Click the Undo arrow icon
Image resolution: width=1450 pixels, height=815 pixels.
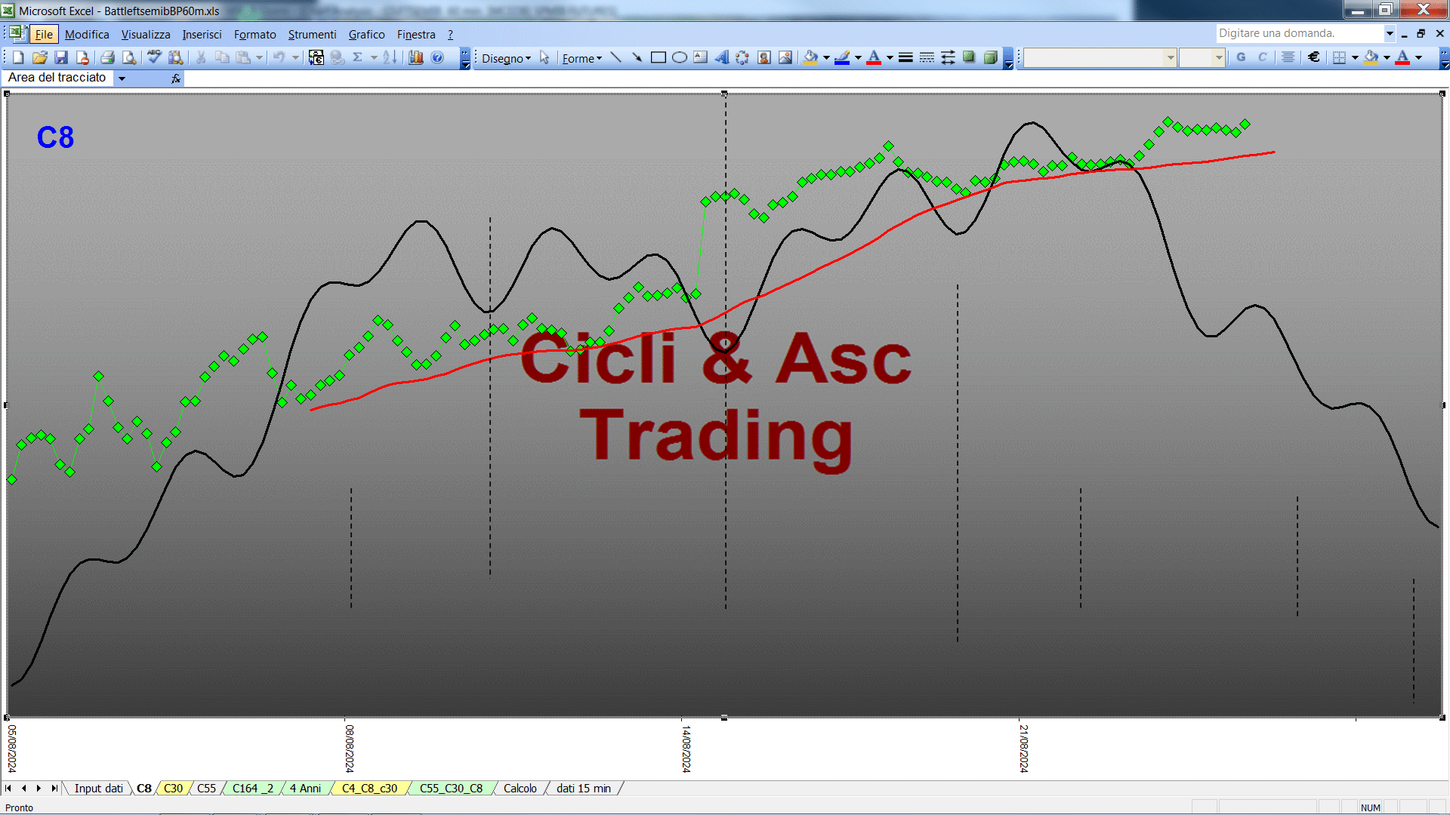279,57
